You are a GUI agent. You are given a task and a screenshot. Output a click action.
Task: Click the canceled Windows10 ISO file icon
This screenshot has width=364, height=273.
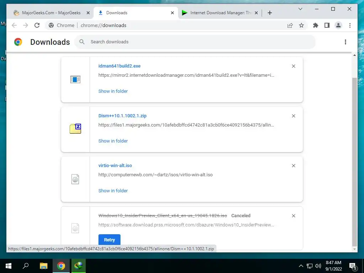pos(75,228)
